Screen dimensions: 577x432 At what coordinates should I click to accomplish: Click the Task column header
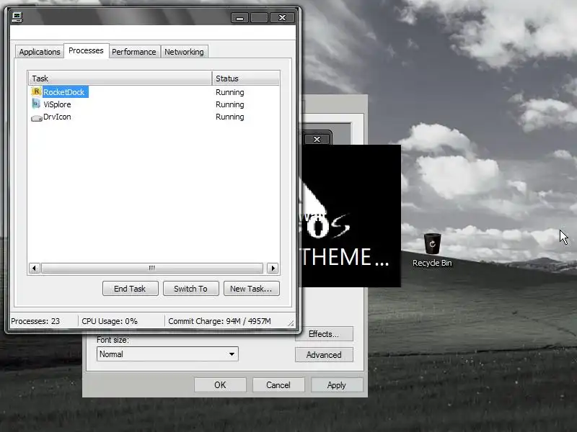(120, 78)
